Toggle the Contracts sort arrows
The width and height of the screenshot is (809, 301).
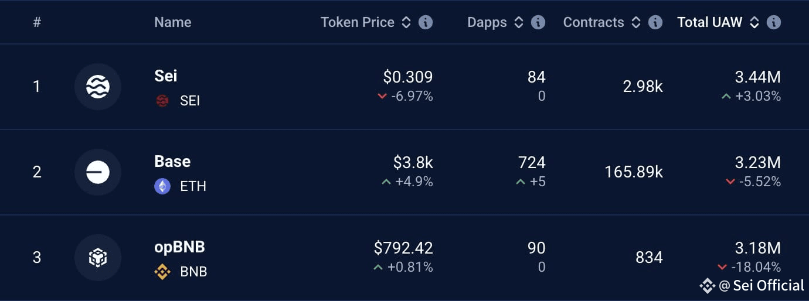636,22
